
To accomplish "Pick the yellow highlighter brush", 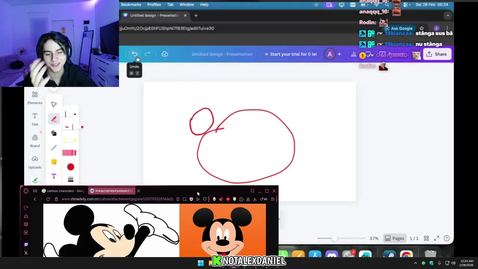I will (x=70, y=140).
